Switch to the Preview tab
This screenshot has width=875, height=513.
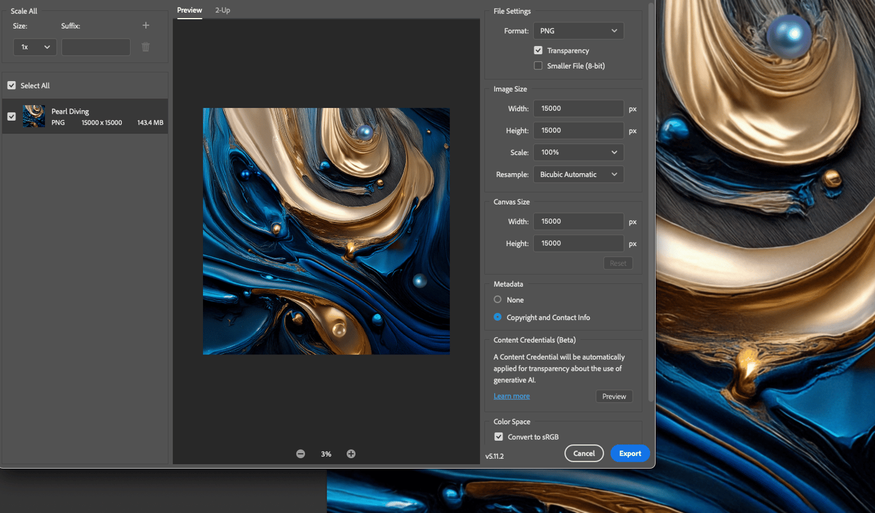(190, 10)
